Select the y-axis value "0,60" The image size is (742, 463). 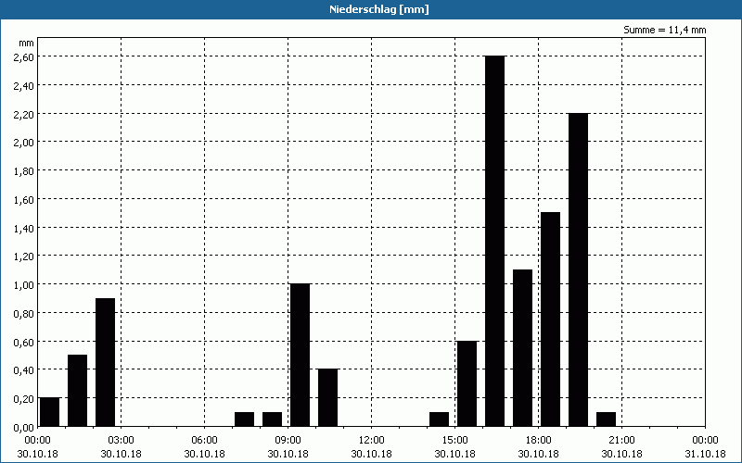click(24, 342)
